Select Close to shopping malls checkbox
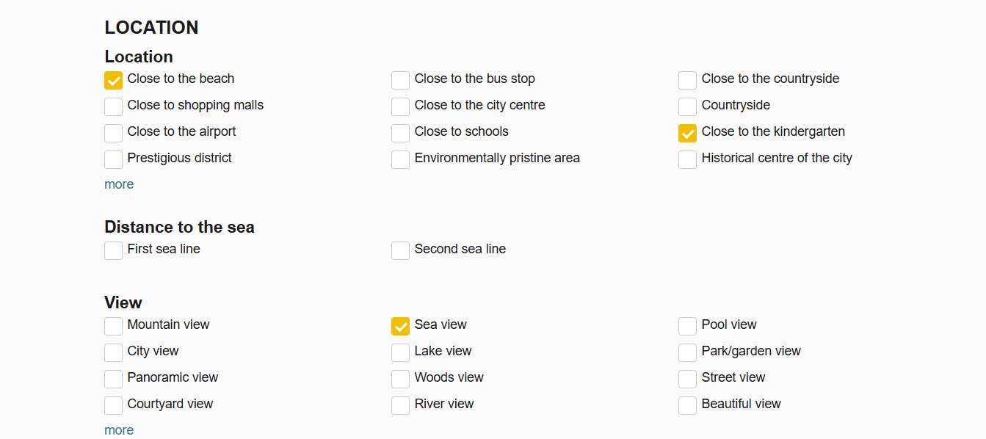 [x=113, y=106]
